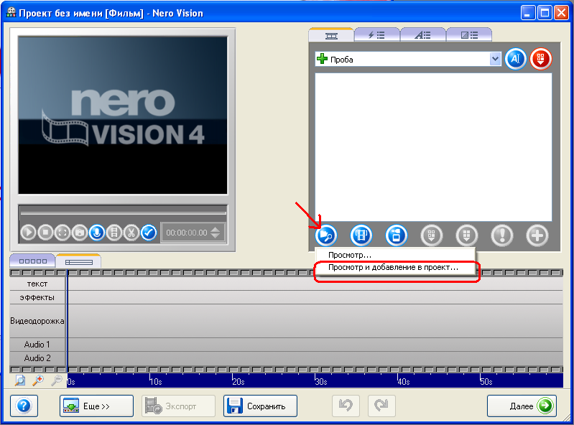Viewport: 574px width, 425px height.
Task: Click the undo arrow button
Action: [x=346, y=406]
